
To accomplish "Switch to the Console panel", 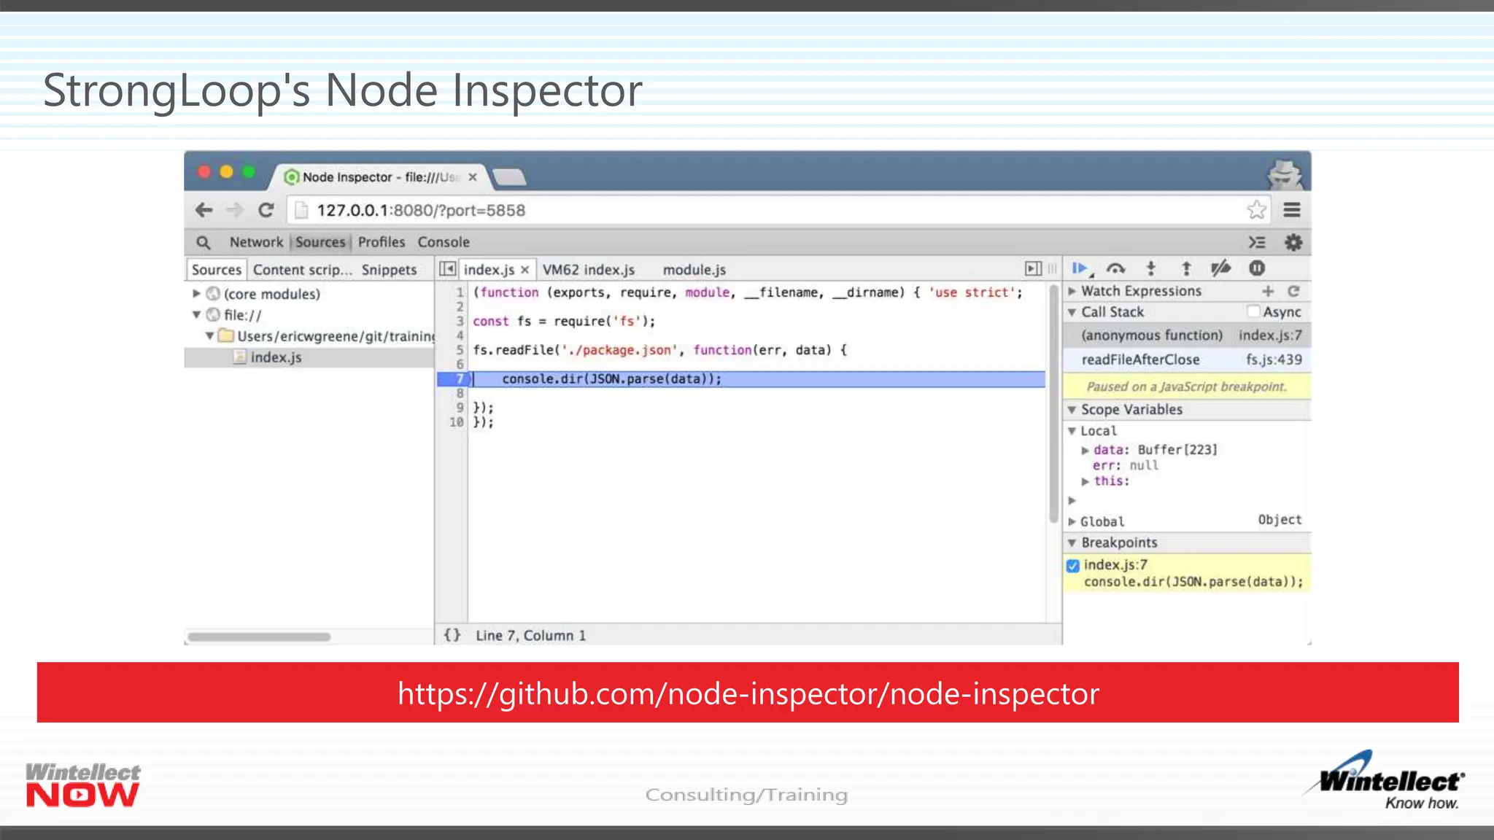I will pos(444,242).
